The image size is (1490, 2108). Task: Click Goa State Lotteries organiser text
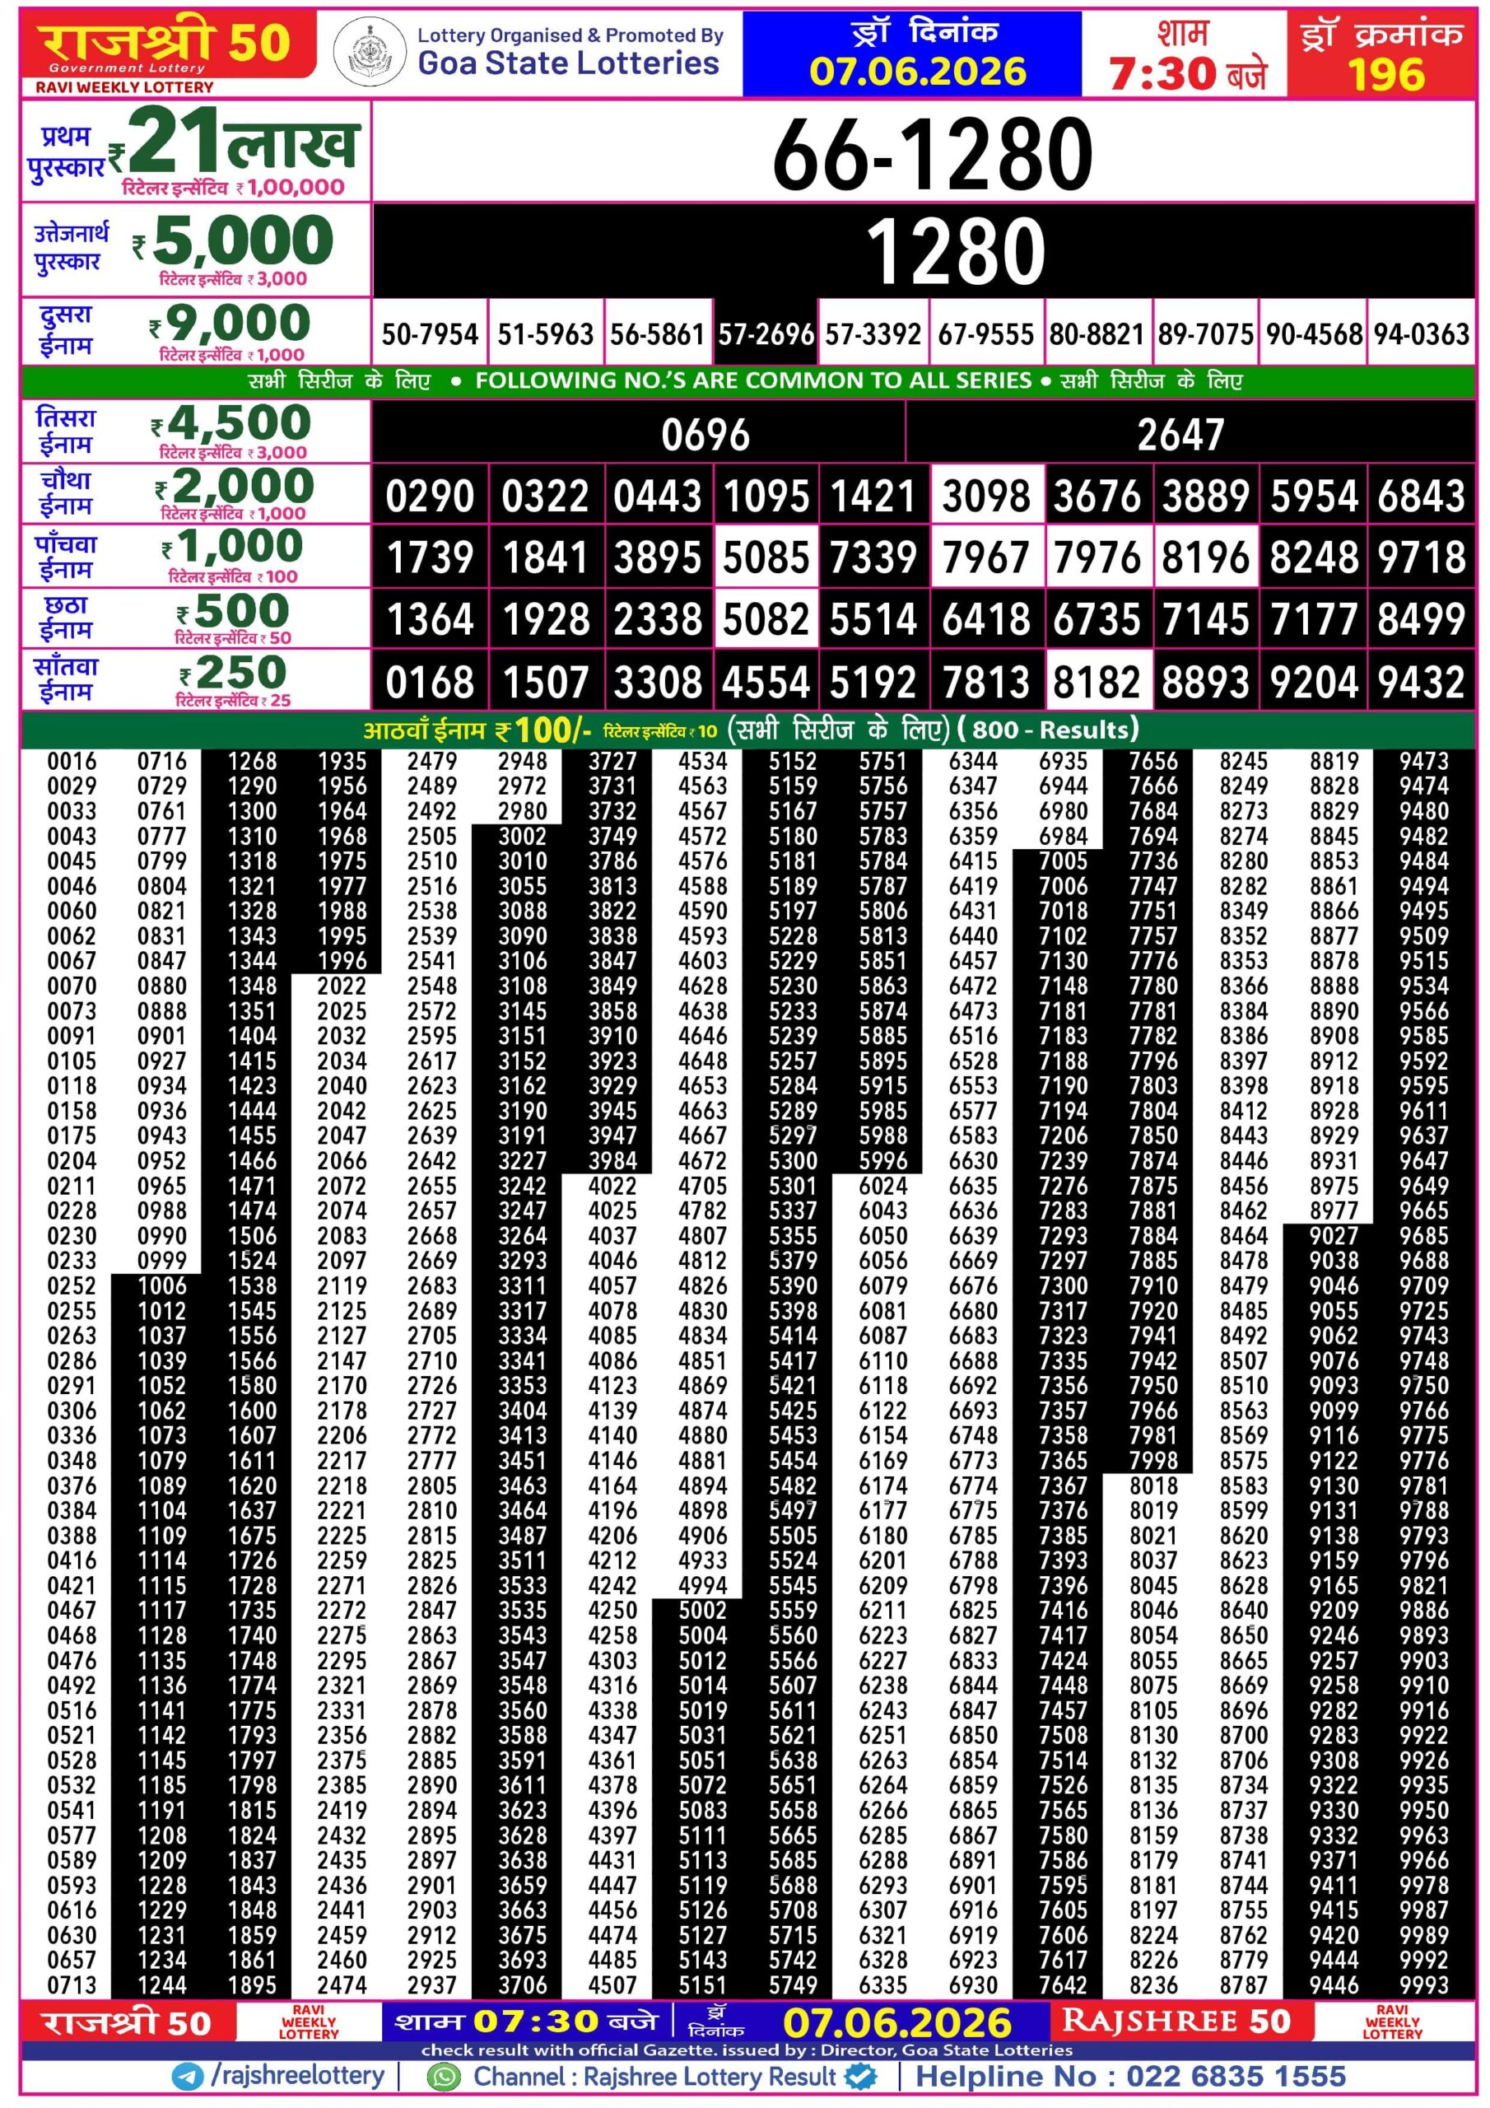568,63
